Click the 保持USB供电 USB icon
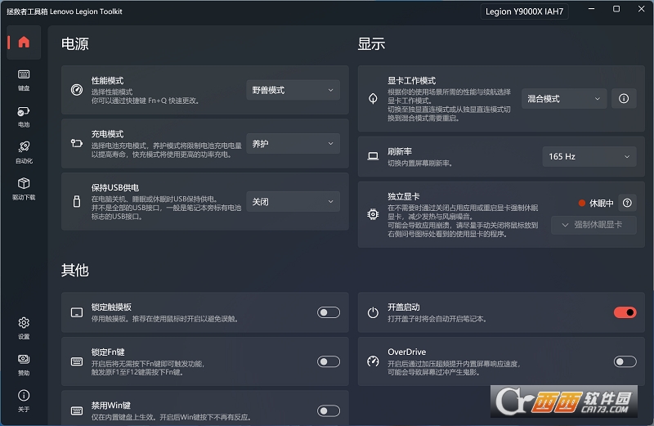This screenshot has height=426, width=654. click(x=77, y=201)
